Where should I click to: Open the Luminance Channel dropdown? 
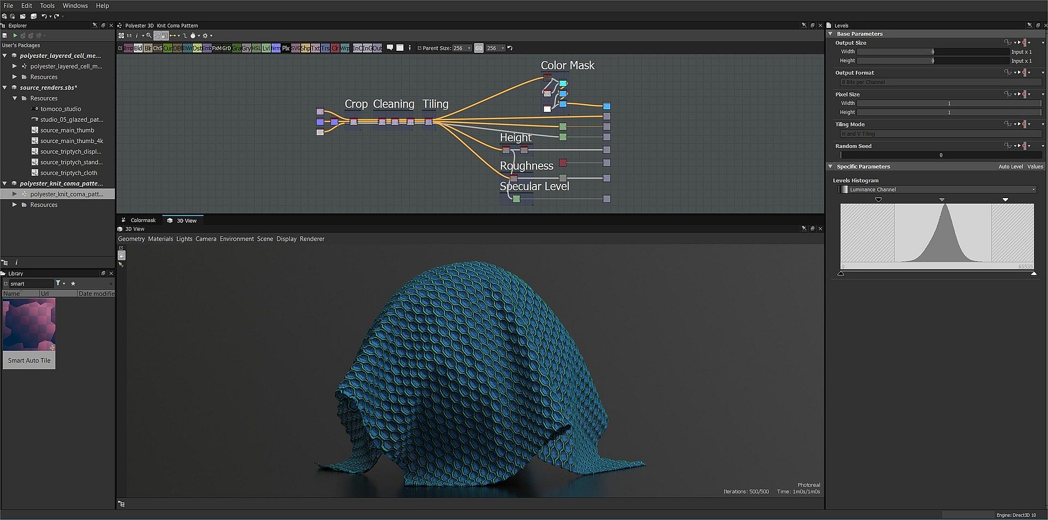937,189
